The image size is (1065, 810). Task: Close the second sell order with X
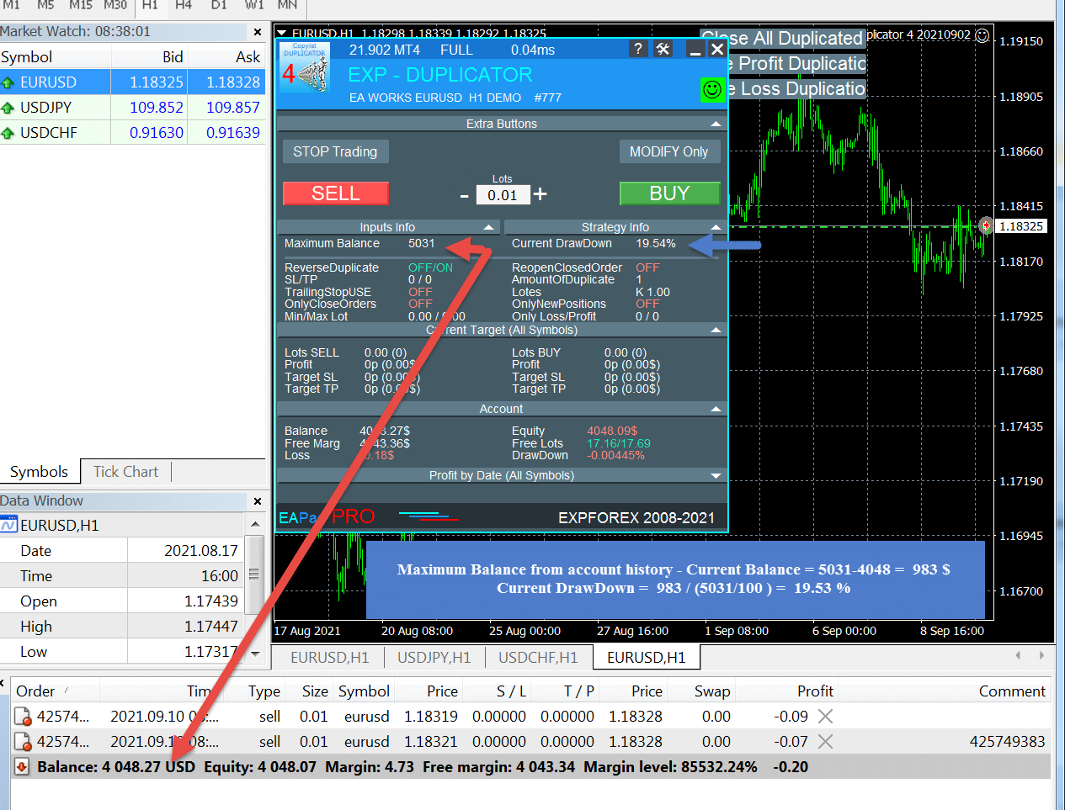point(825,742)
